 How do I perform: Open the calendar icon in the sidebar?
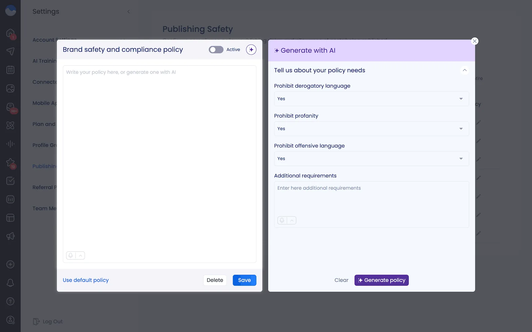(11, 70)
